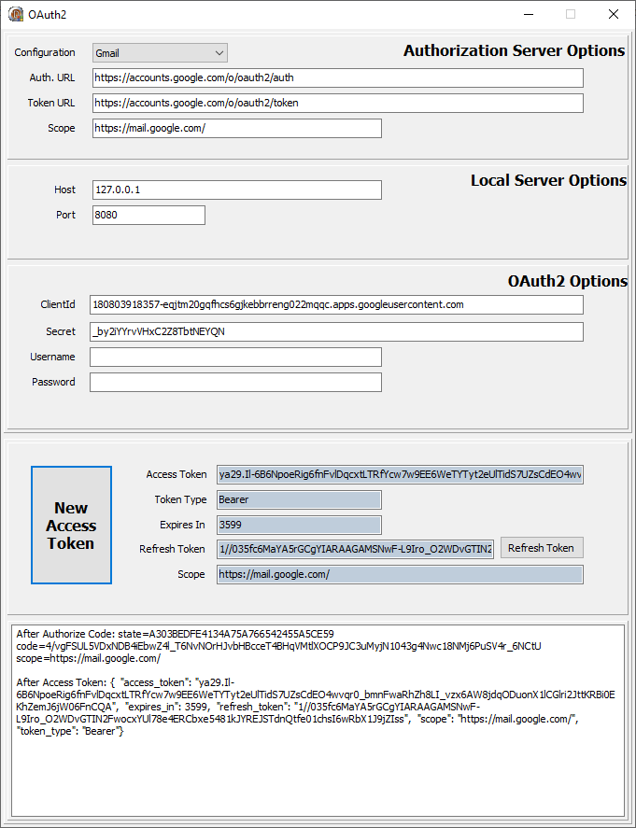
Task: Click the New Access Token button
Action: coord(71,525)
